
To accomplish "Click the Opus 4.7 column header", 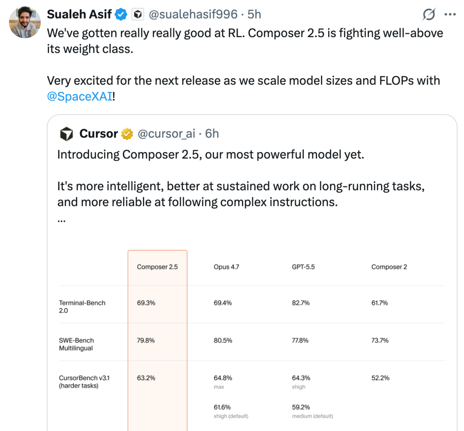I will point(226,267).
